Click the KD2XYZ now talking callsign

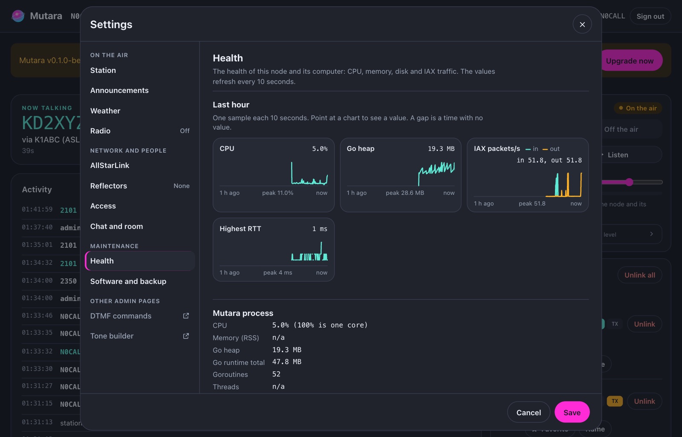(x=51, y=123)
